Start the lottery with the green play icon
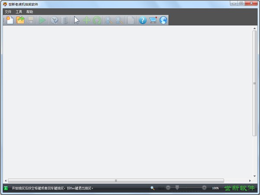260x195 pixels. click(42, 20)
